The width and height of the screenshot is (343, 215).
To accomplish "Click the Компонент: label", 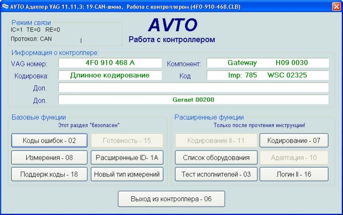I will pyautogui.click(x=184, y=64).
